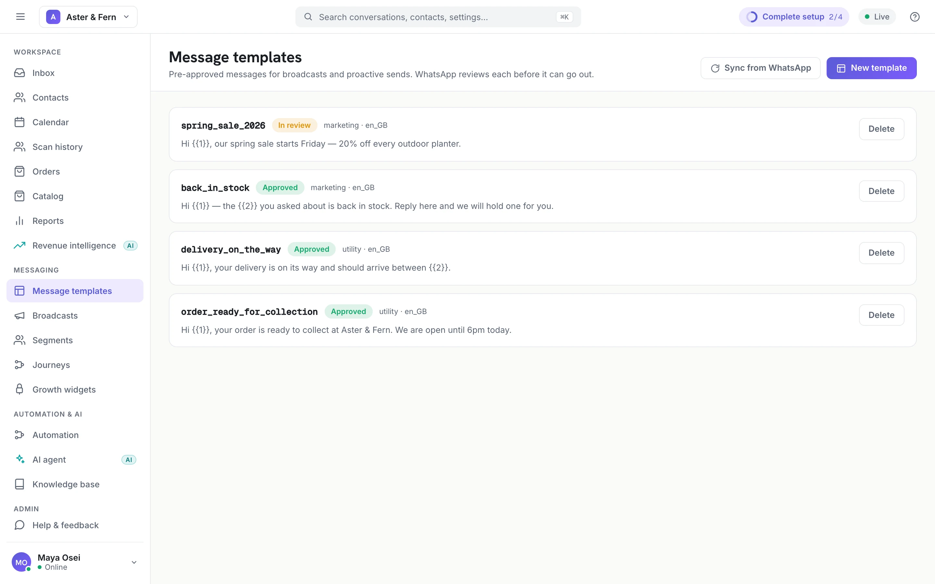Viewport: 935px width, 584px height.
Task: Click the delivery_on_the_way template name
Action: (x=231, y=249)
